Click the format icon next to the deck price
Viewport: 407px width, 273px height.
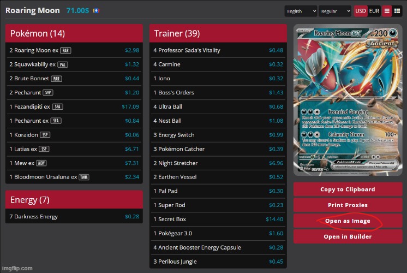[97, 11]
